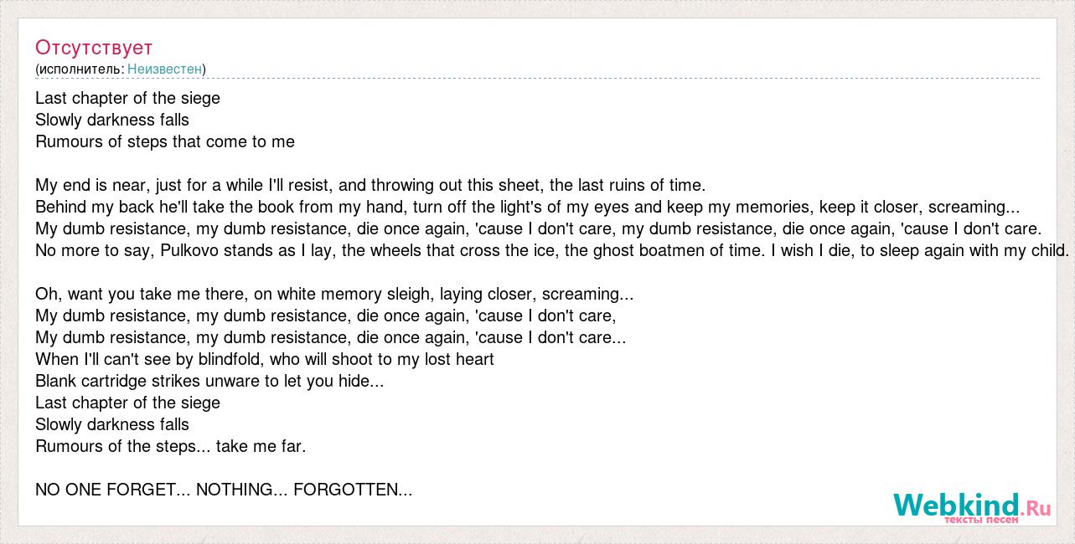Click the line starting 'No more to say, Pulkovo'
This screenshot has width=1075, height=544.
point(552,250)
